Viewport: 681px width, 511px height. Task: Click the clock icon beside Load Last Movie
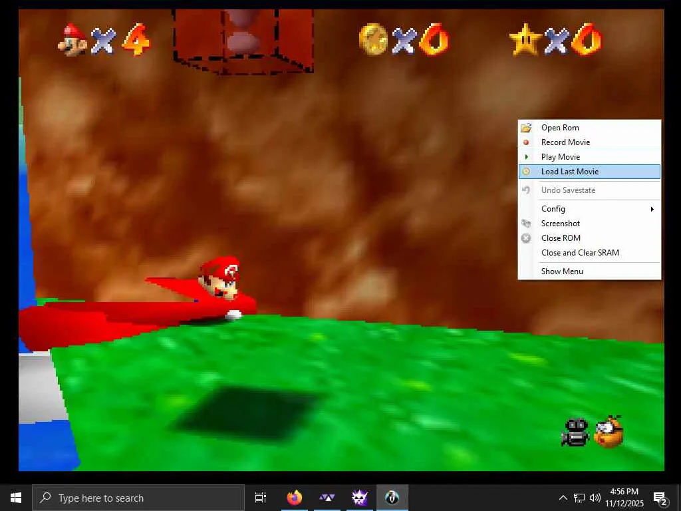(526, 172)
